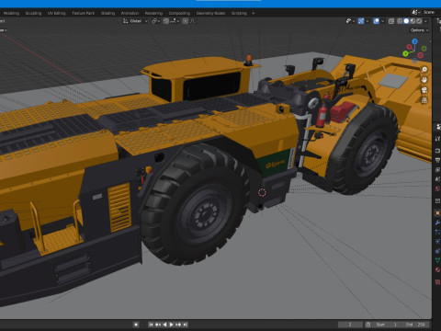Screen dimensions: 441x331
Task: Align the view to the Y axis gizmo
Action: coord(405,54)
